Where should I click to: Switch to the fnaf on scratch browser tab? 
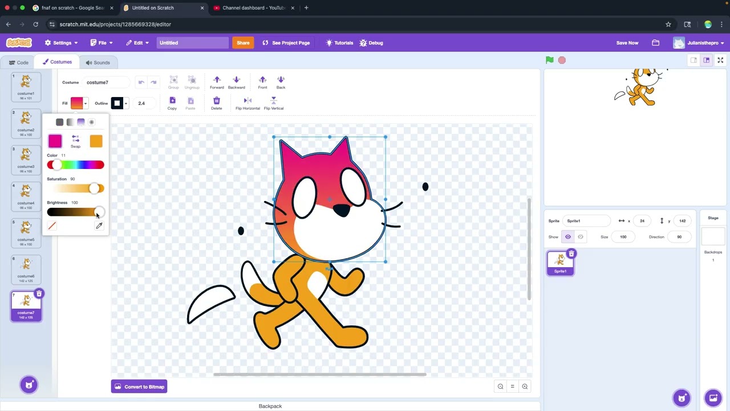coord(73,8)
